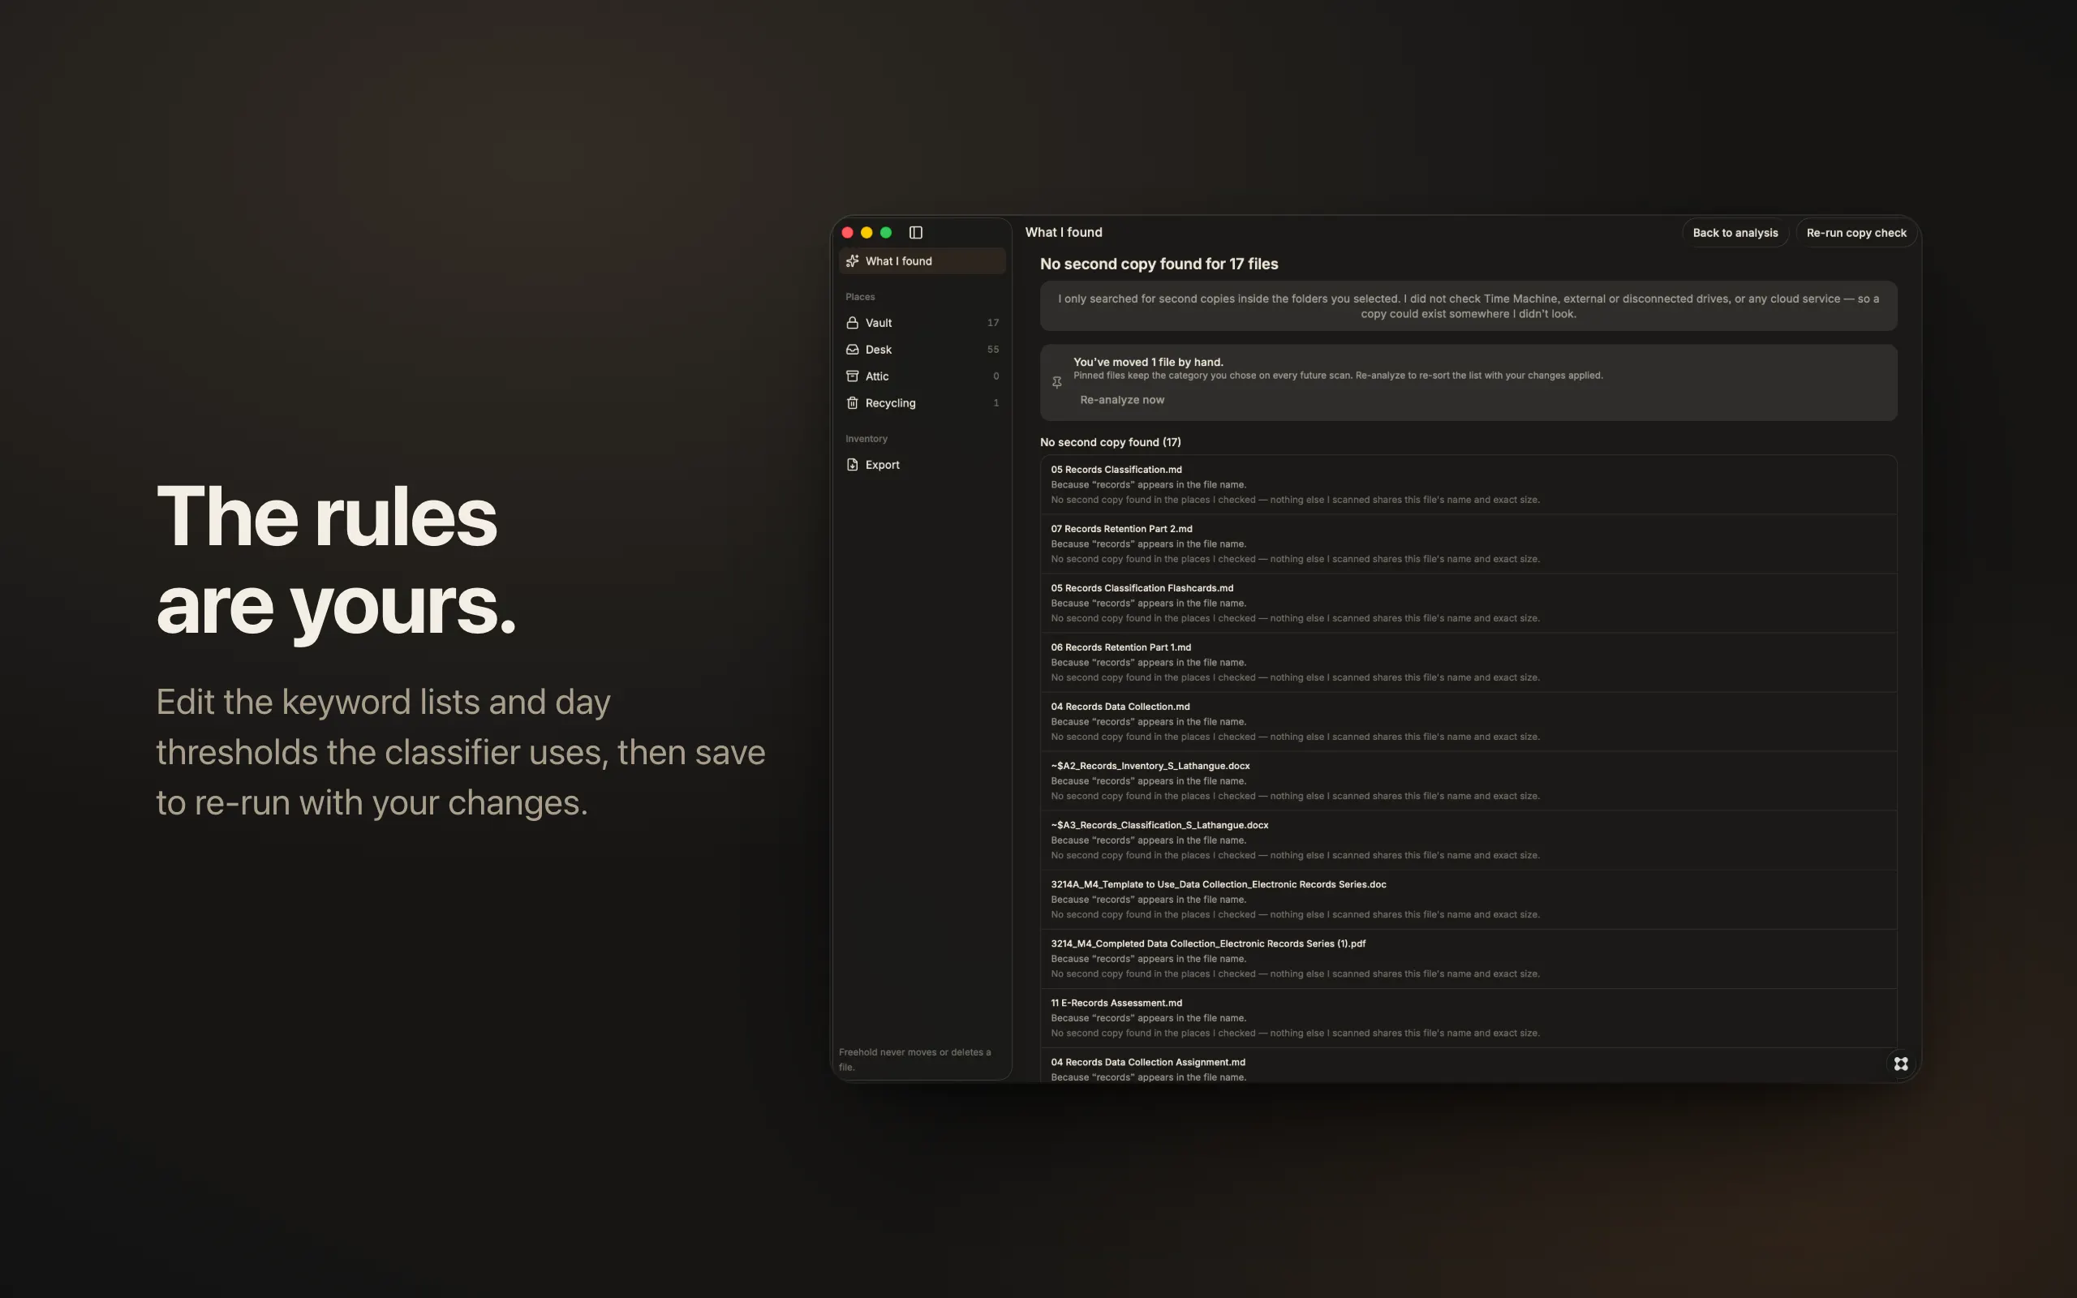2077x1298 pixels.
Task: Select 06 Records Retention Part 1.md row
Action: coord(1468,662)
